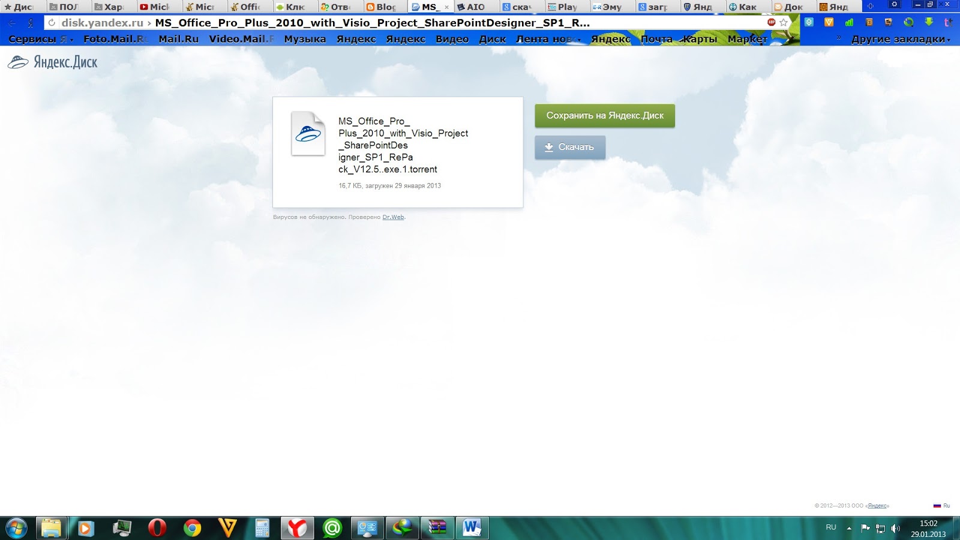Open the 'Музыка' bookmark
The height and width of the screenshot is (540, 960).
click(305, 39)
